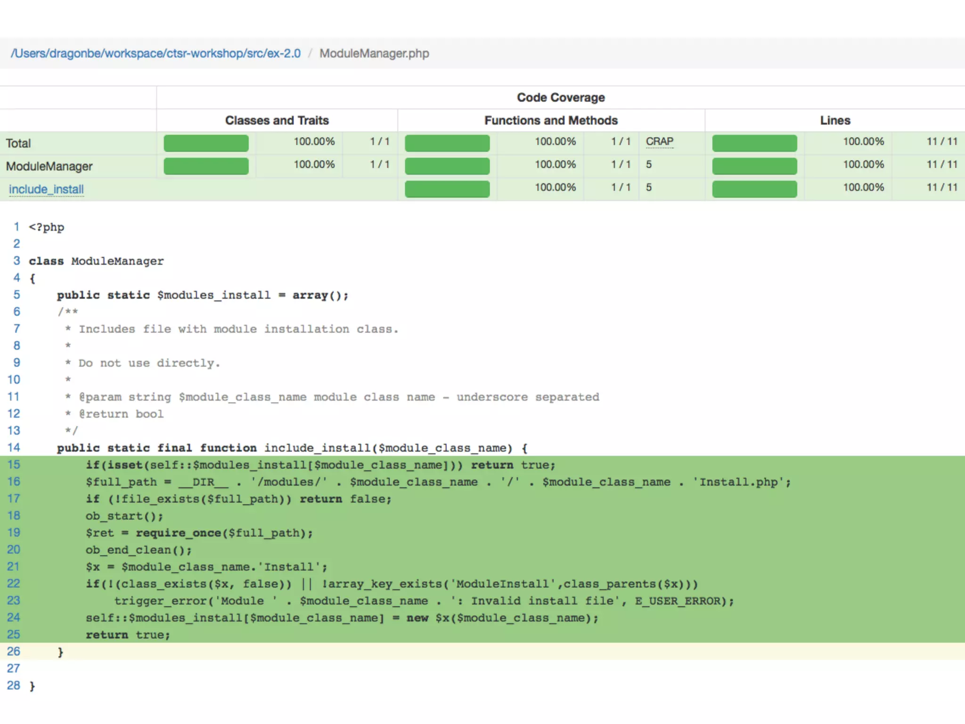This screenshot has width=965, height=724.
Task: Click the trigger_error covered code line
Action: (424, 601)
